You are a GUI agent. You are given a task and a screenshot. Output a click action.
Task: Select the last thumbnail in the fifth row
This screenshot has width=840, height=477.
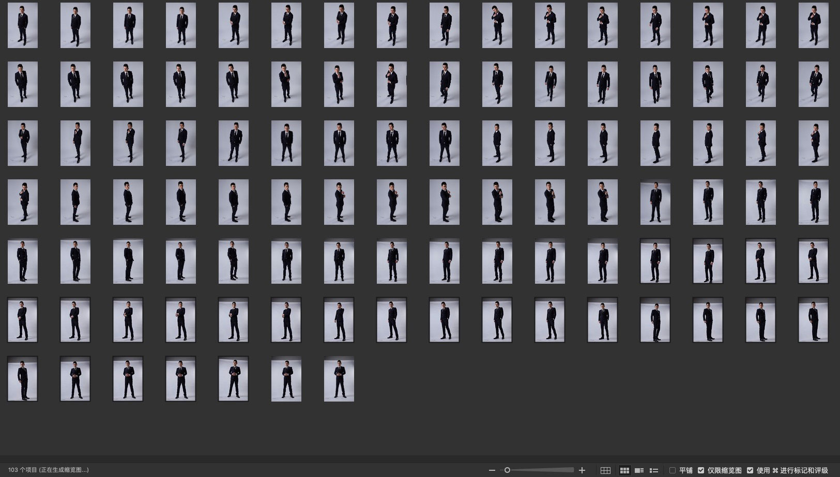813,261
